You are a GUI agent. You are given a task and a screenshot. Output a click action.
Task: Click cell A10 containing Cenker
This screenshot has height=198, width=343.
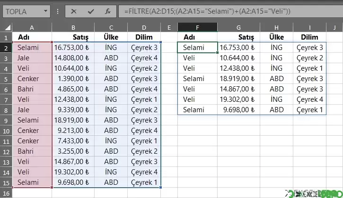point(32,131)
